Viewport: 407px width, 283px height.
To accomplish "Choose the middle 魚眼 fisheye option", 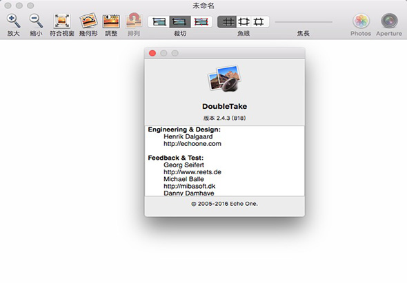I will tap(244, 22).
